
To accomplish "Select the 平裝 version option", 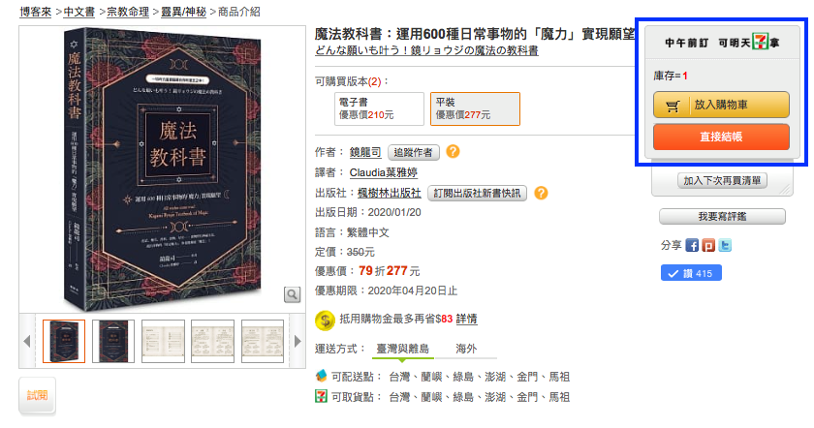I will (475, 109).
